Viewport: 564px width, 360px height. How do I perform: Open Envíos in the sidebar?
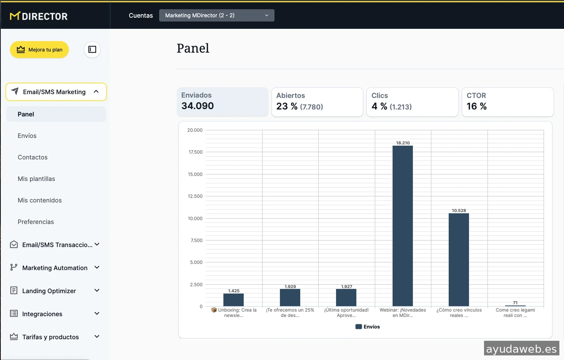coord(27,136)
